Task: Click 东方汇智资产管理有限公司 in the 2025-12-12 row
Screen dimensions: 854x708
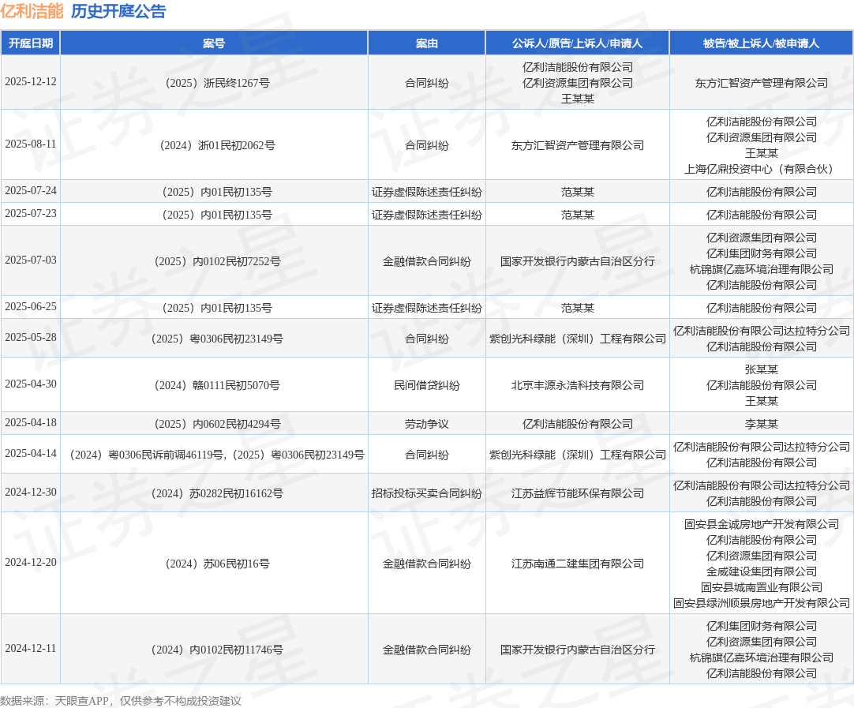Action: coord(761,83)
